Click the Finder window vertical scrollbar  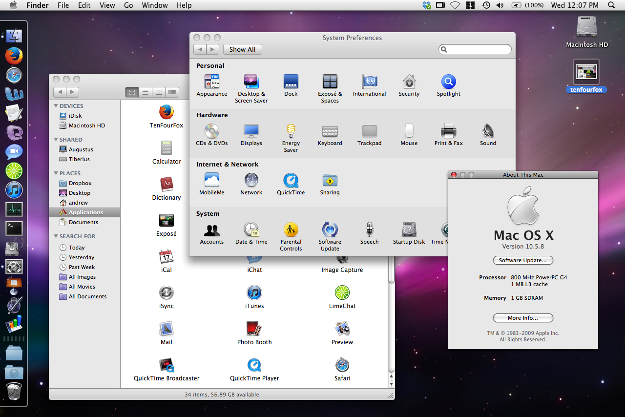pos(391,270)
